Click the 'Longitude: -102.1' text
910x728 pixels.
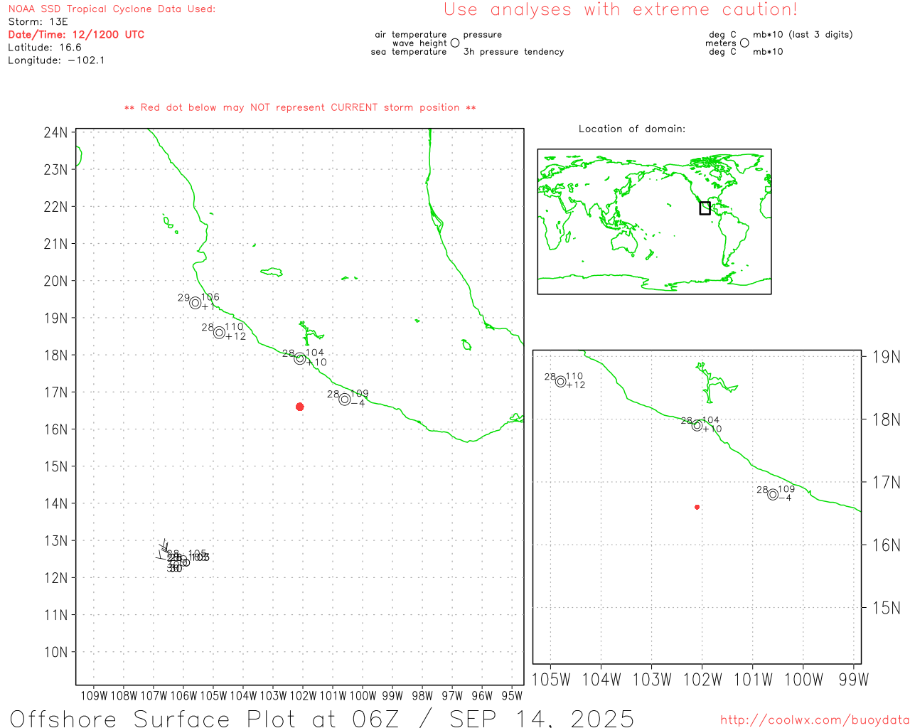tap(56, 60)
